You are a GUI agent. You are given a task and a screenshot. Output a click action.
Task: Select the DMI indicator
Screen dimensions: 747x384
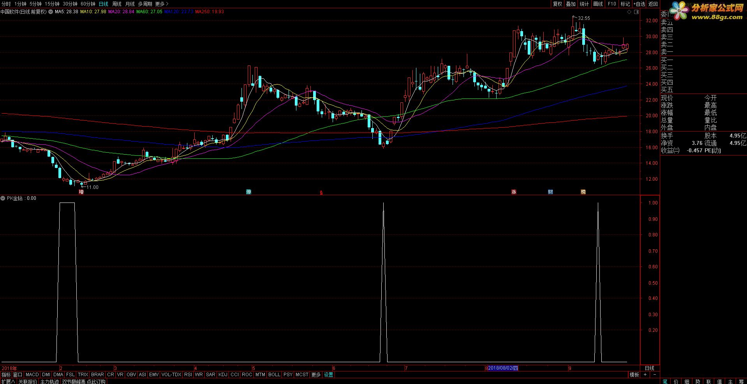click(x=46, y=375)
